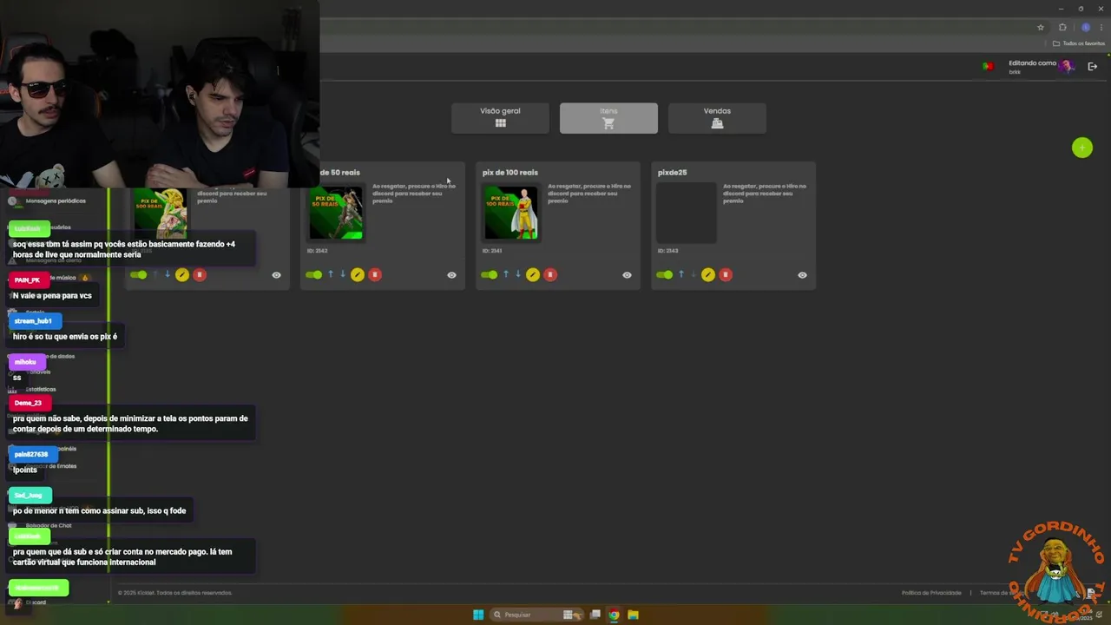Open the Visão geral tab
This screenshot has width=1111, height=625.
(500, 118)
